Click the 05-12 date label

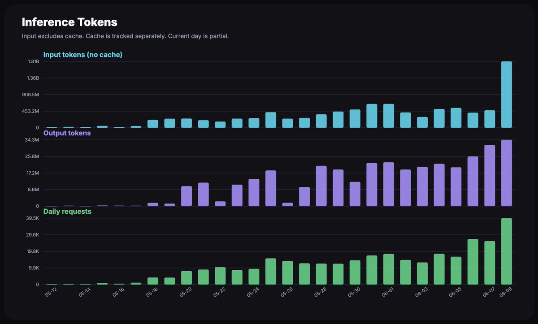click(x=51, y=293)
